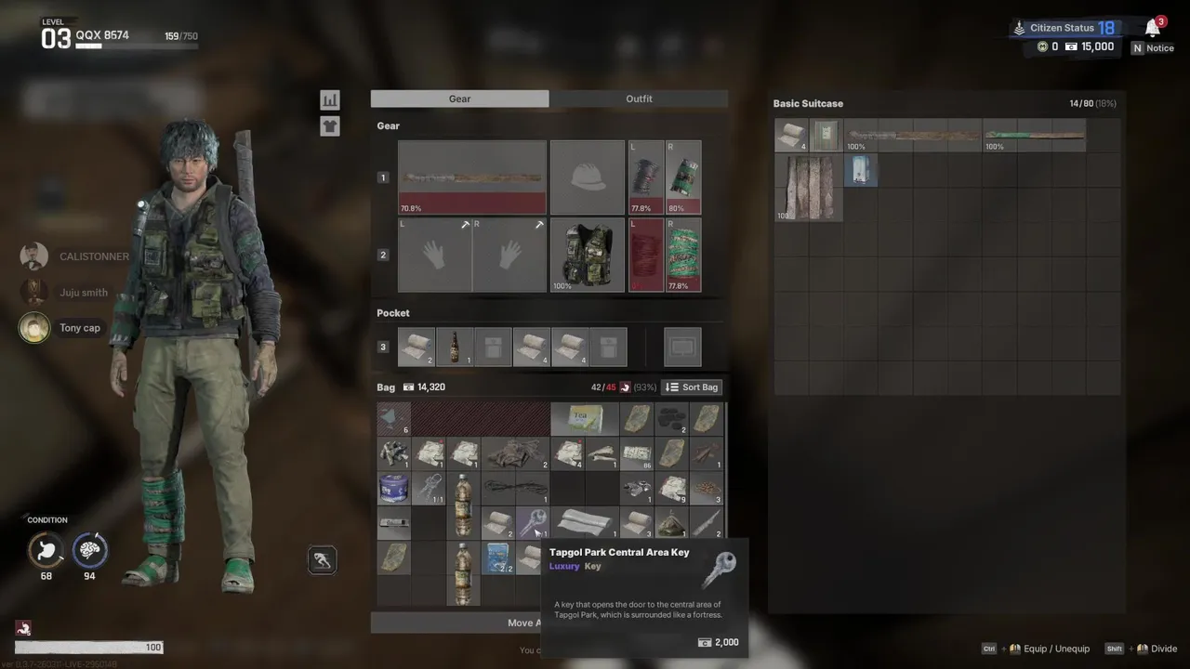The image size is (1190, 669).
Task: Click the health bar showing 100
Action: click(x=88, y=647)
